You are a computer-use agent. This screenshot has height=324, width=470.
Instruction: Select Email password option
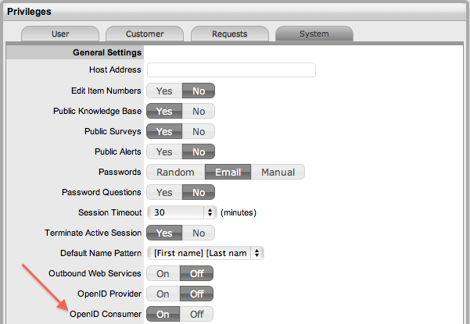[x=228, y=172]
